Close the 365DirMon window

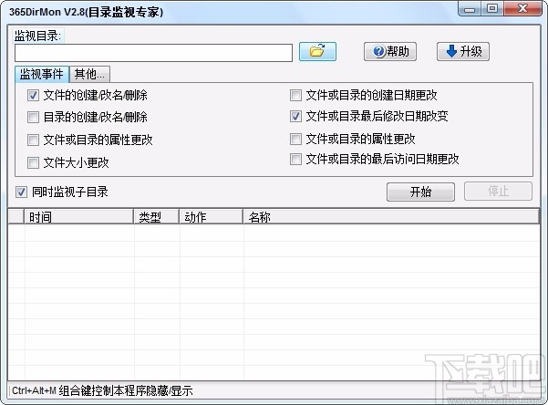(522, 9)
